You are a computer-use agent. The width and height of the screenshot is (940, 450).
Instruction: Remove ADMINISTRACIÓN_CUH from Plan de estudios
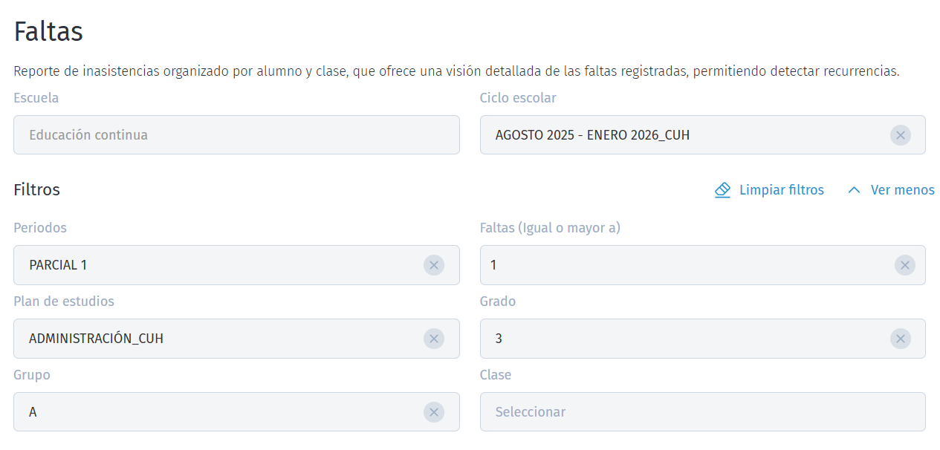coord(434,339)
